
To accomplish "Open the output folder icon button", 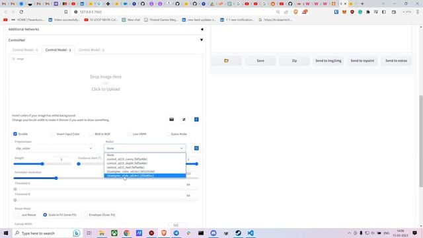I will point(226,61).
